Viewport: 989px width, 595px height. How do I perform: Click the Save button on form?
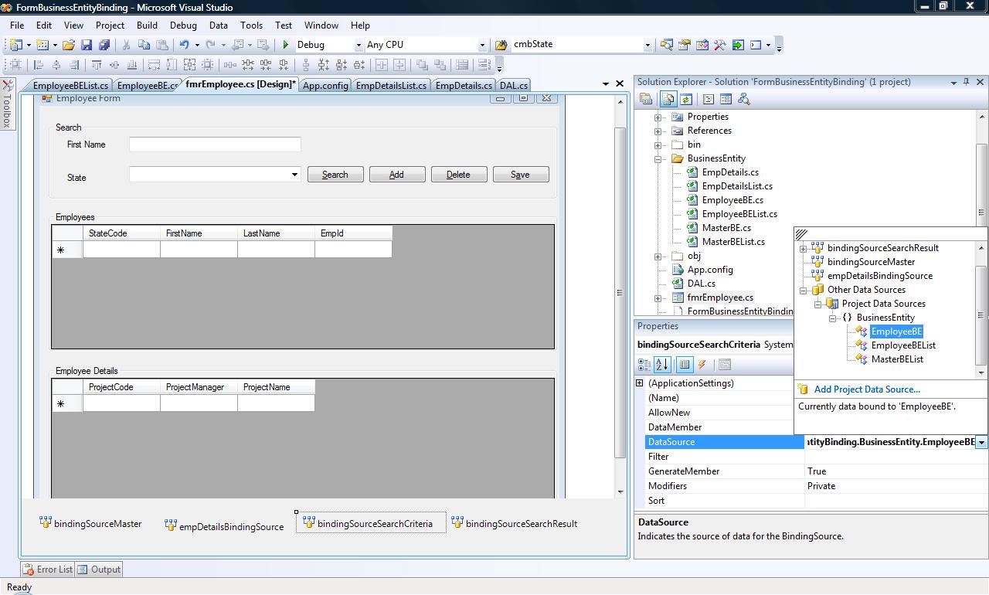[521, 175]
